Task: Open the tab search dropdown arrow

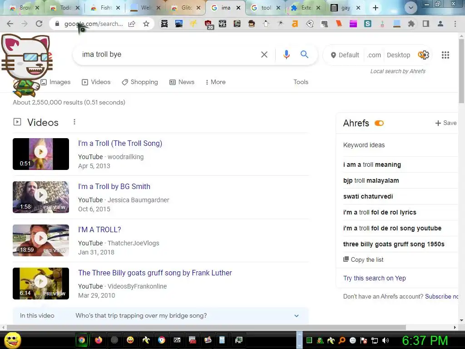Action: [411, 8]
